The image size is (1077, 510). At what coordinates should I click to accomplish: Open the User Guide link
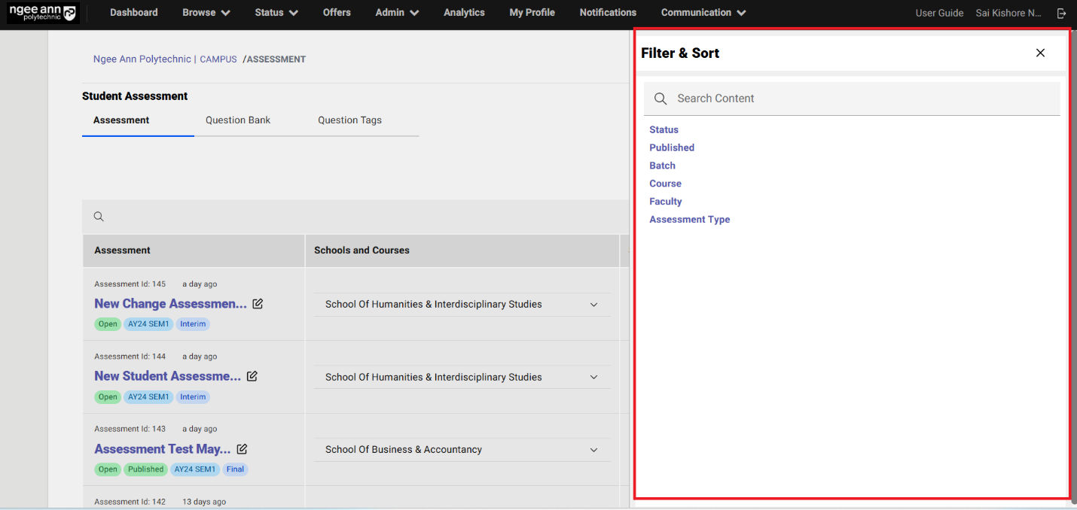click(x=939, y=13)
